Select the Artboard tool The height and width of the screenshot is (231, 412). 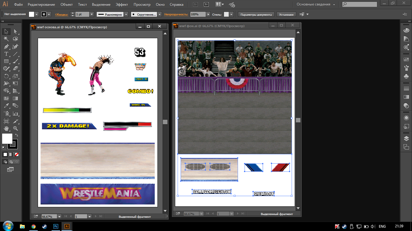tap(6, 121)
